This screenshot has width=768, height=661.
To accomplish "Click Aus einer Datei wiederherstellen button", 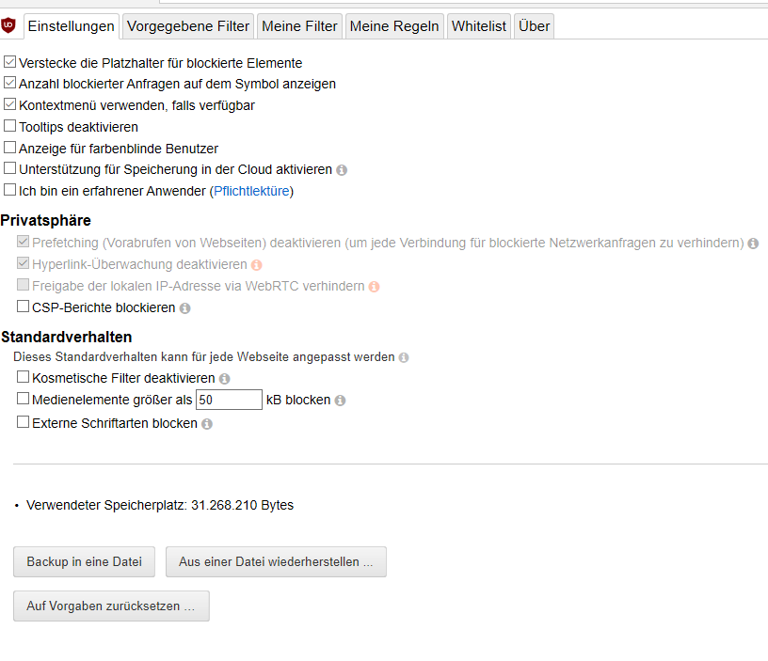I will tap(276, 561).
